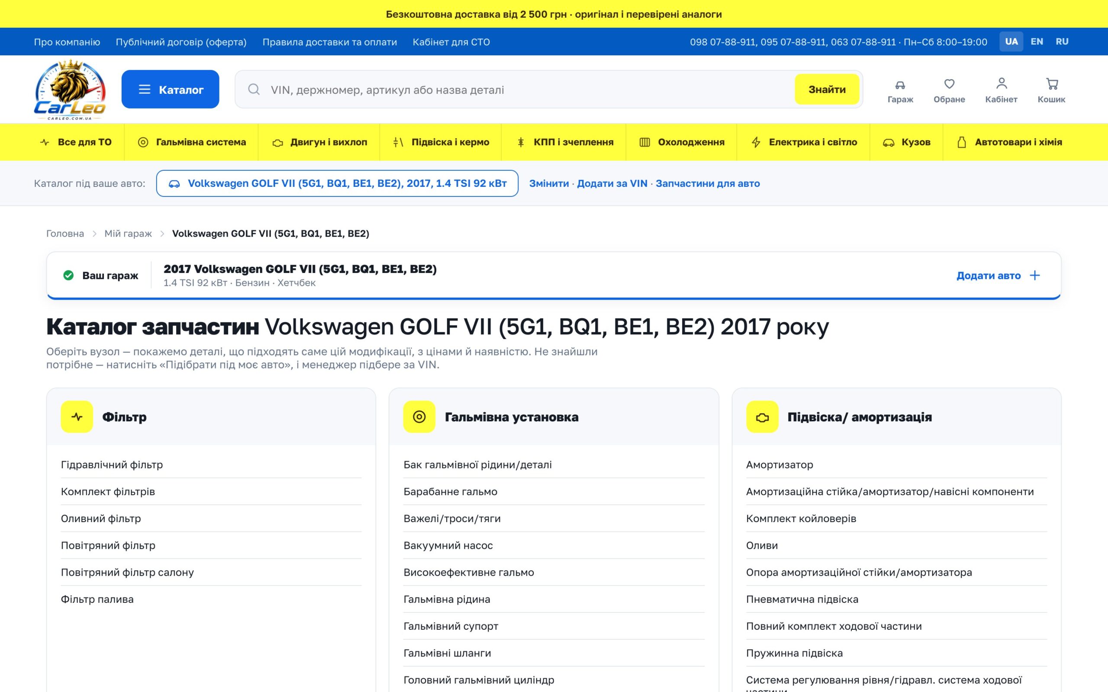Screen dimensions: 1108x692
Task: Open Автотовари і хімія category
Action: click(1009, 142)
